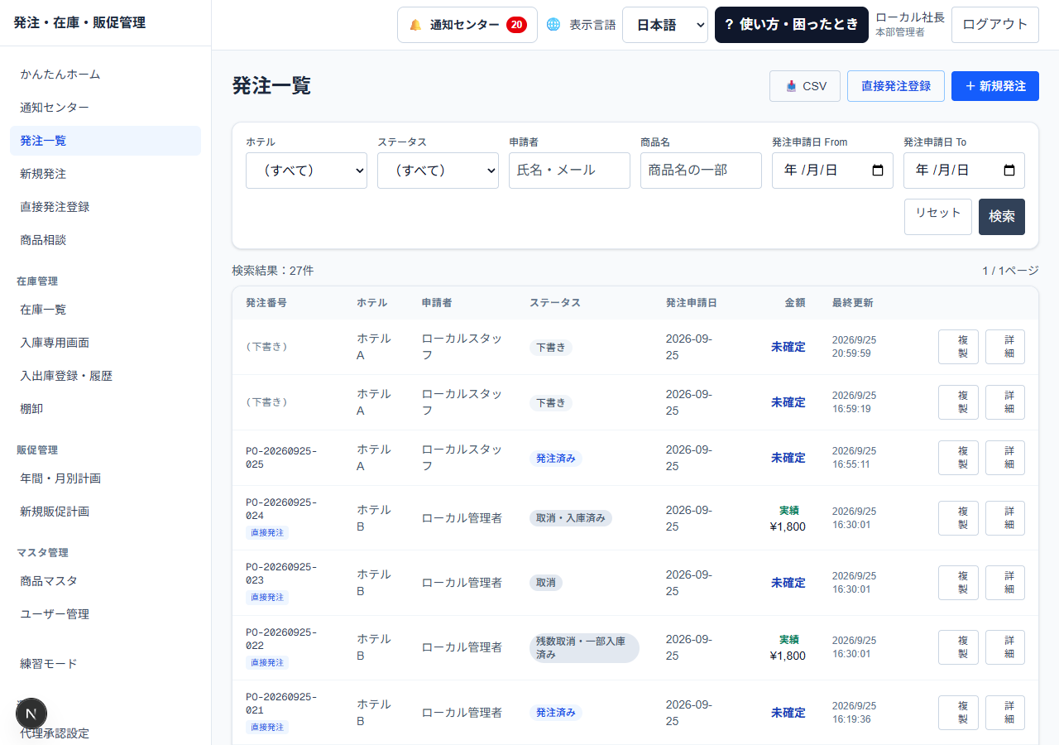Click order number PO-20260925-025
Screen dimensions: 1059x745
click(x=281, y=458)
